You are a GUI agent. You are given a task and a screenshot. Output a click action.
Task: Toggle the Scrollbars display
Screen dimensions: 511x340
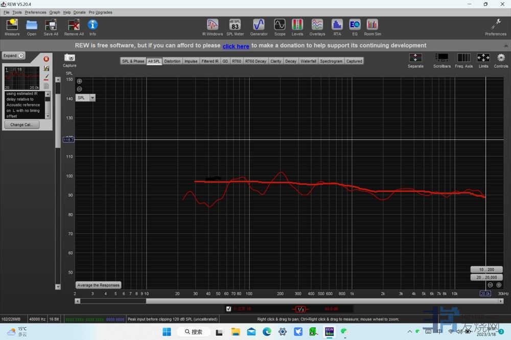point(442,59)
